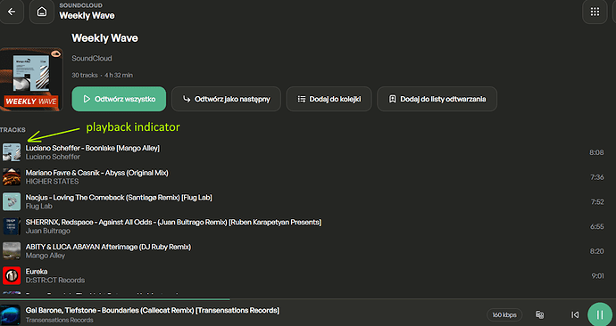616x326 pixels.
Task: Click Dodaj do kolejki button
Action: [x=329, y=99]
